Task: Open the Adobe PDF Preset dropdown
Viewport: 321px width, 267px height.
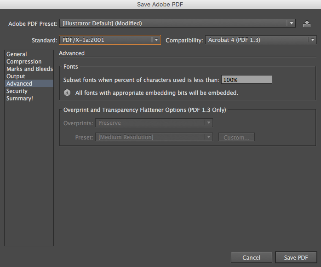Action: 178,23
